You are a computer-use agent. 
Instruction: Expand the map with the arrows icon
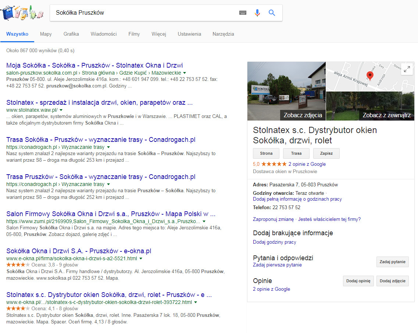pos(407,69)
